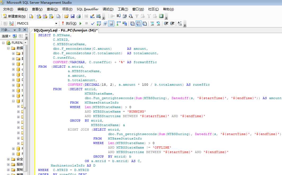This screenshot has height=175, width=282.
Task: Click the Object Explorer scroll-up arrow
Action: [25, 43]
